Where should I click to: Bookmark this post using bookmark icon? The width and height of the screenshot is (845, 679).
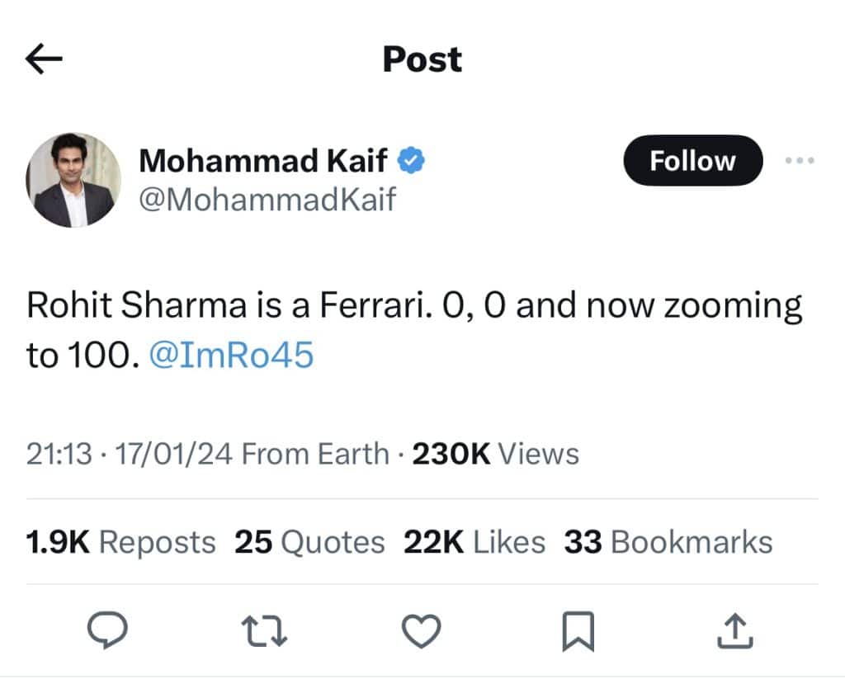pyautogui.click(x=578, y=631)
